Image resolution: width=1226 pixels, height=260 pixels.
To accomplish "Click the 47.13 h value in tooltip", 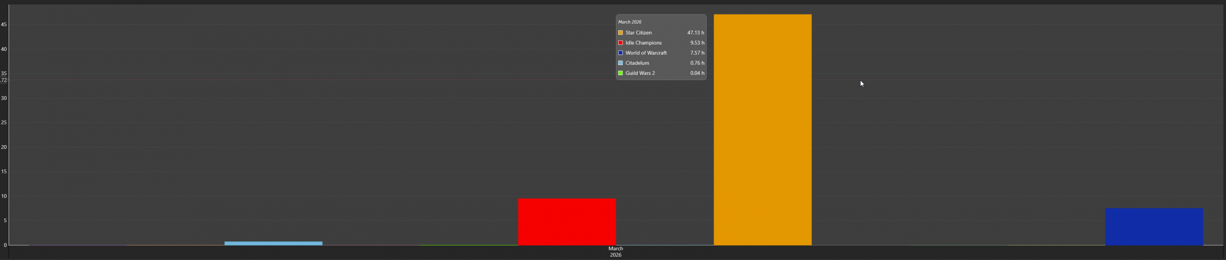I will [x=695, y=33].
